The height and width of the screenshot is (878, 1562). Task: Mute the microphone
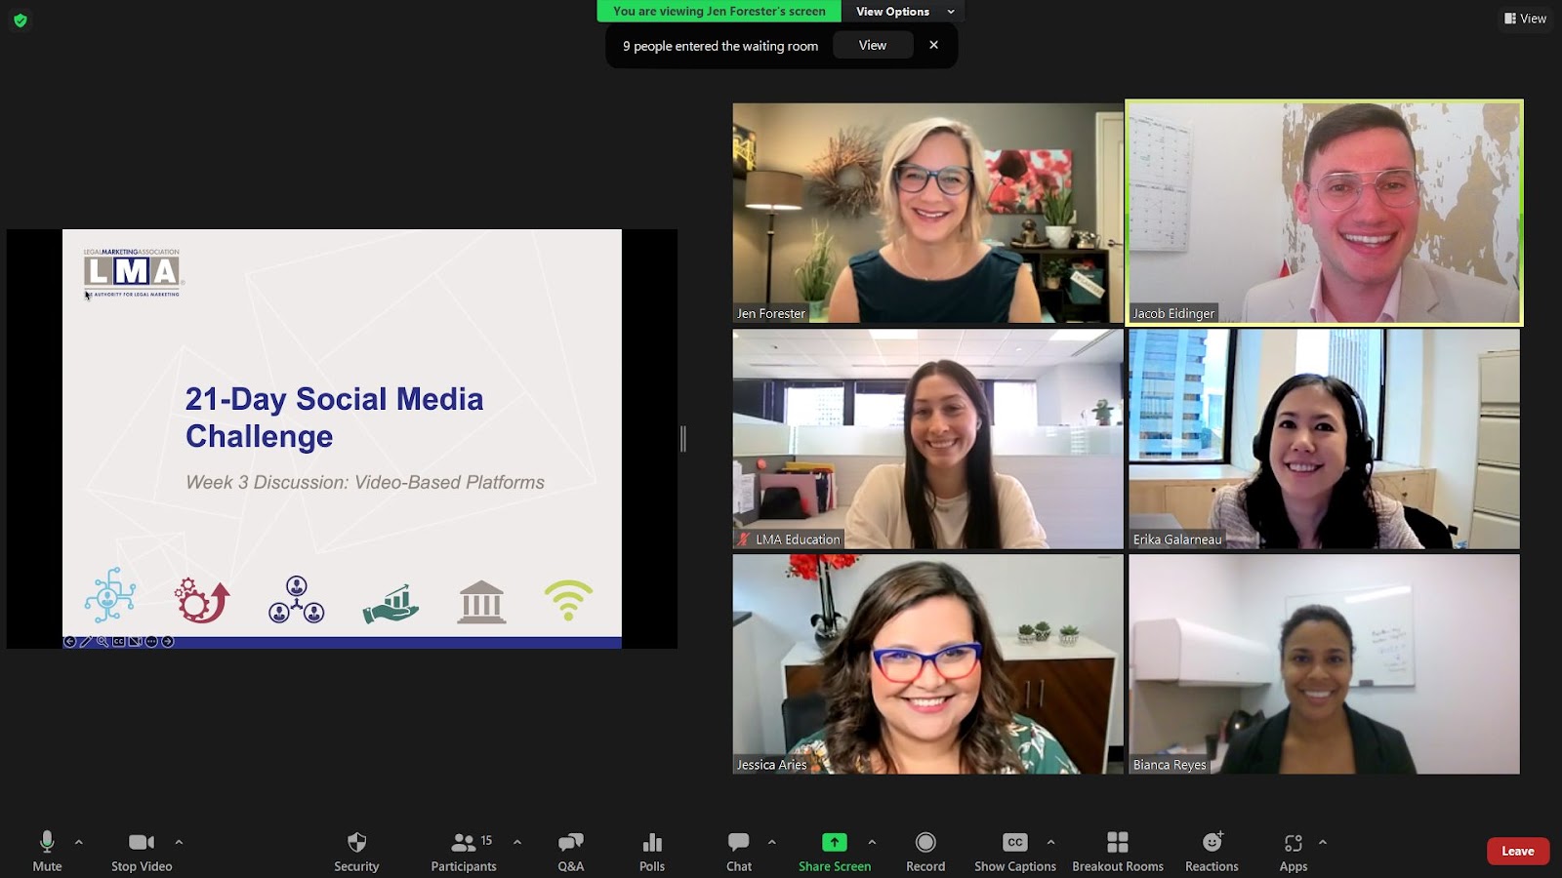click(x=47, y=851)
